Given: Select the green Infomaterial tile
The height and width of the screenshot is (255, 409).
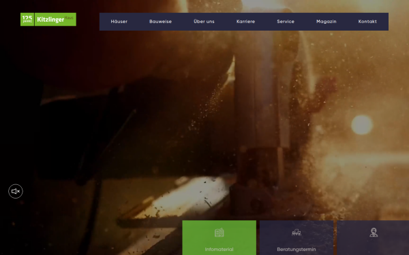Looking at the screenshot, I should (x=219, y=237).
